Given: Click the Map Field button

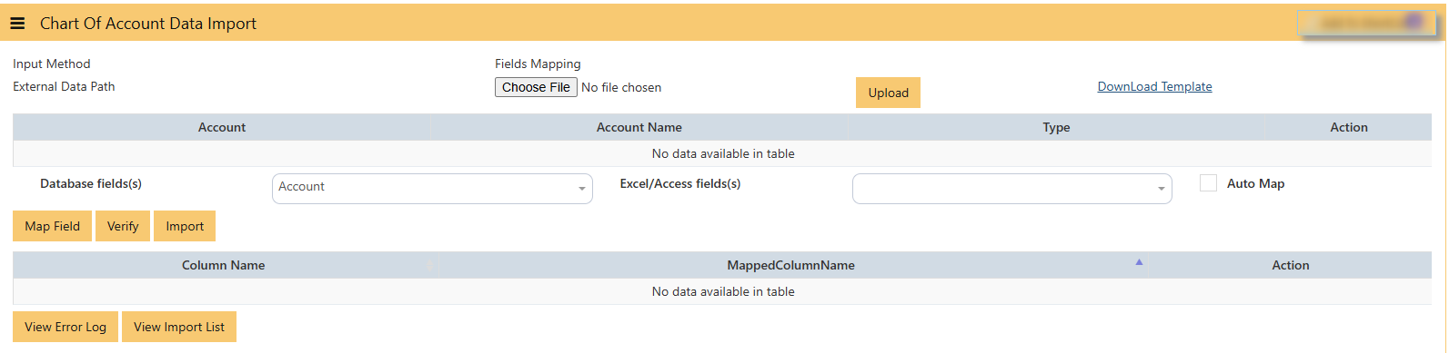Looking at the screenshot, I should (53, 226).
